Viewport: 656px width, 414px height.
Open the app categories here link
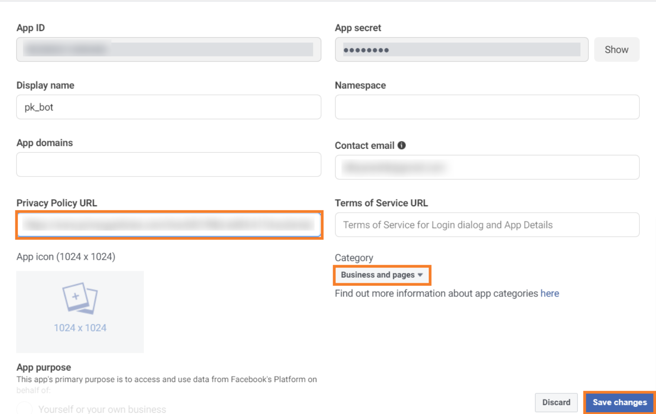click(550, 293)
